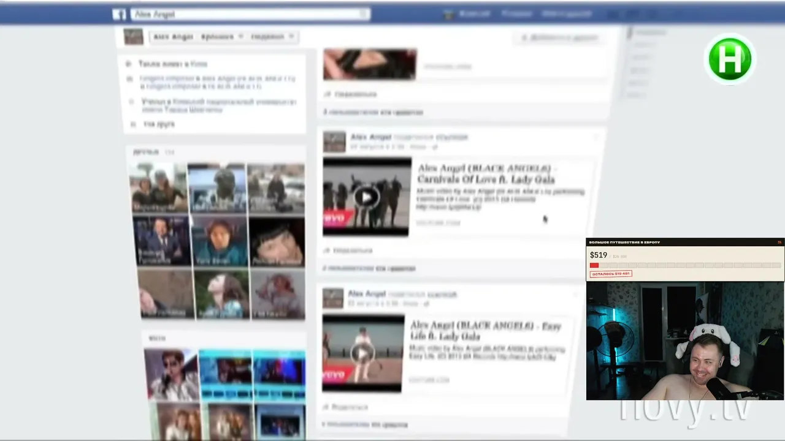Click the share icon under the Easy Life post
This screenshot has height=441, width=785.
click(327, 407)
